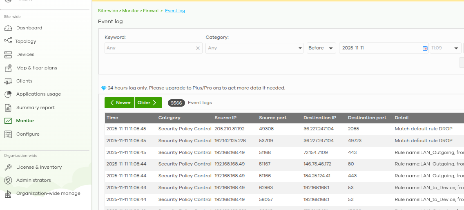Screen dimensions: 464x210
Task: Go to Topology menu item
Action: coord(25,41)
